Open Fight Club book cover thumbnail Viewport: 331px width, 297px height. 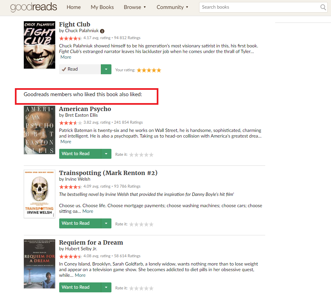coord(39,45)
